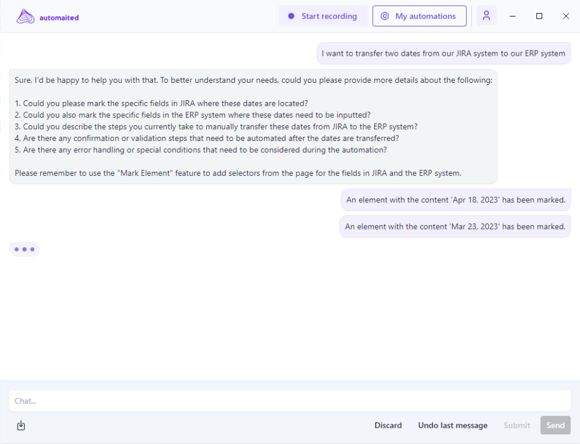580x444 pixels.
Task: Discard the current chat
Action: 388,425
